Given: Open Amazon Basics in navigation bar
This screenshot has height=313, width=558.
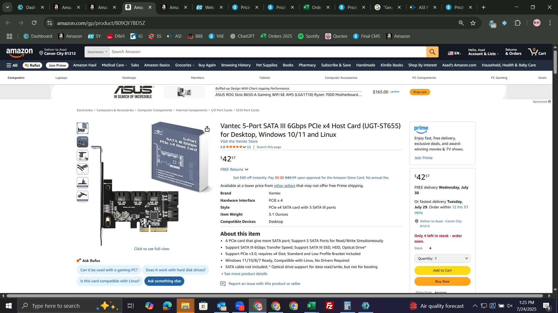Looking at the screenshot, I should (x=157, y=65).
